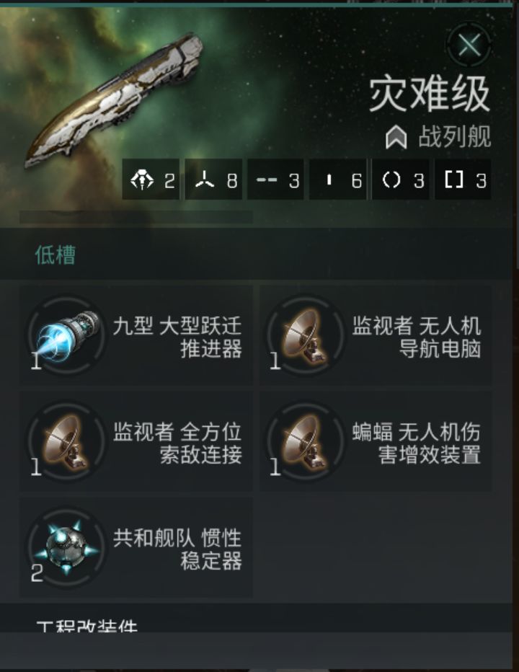This screenshot has width=519, height=672.
Task: Click the 战列舰 ship class chevron icon
Action: click(x=396, y=138)
